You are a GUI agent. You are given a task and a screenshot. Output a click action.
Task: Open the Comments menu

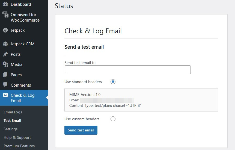coord(21,85)
